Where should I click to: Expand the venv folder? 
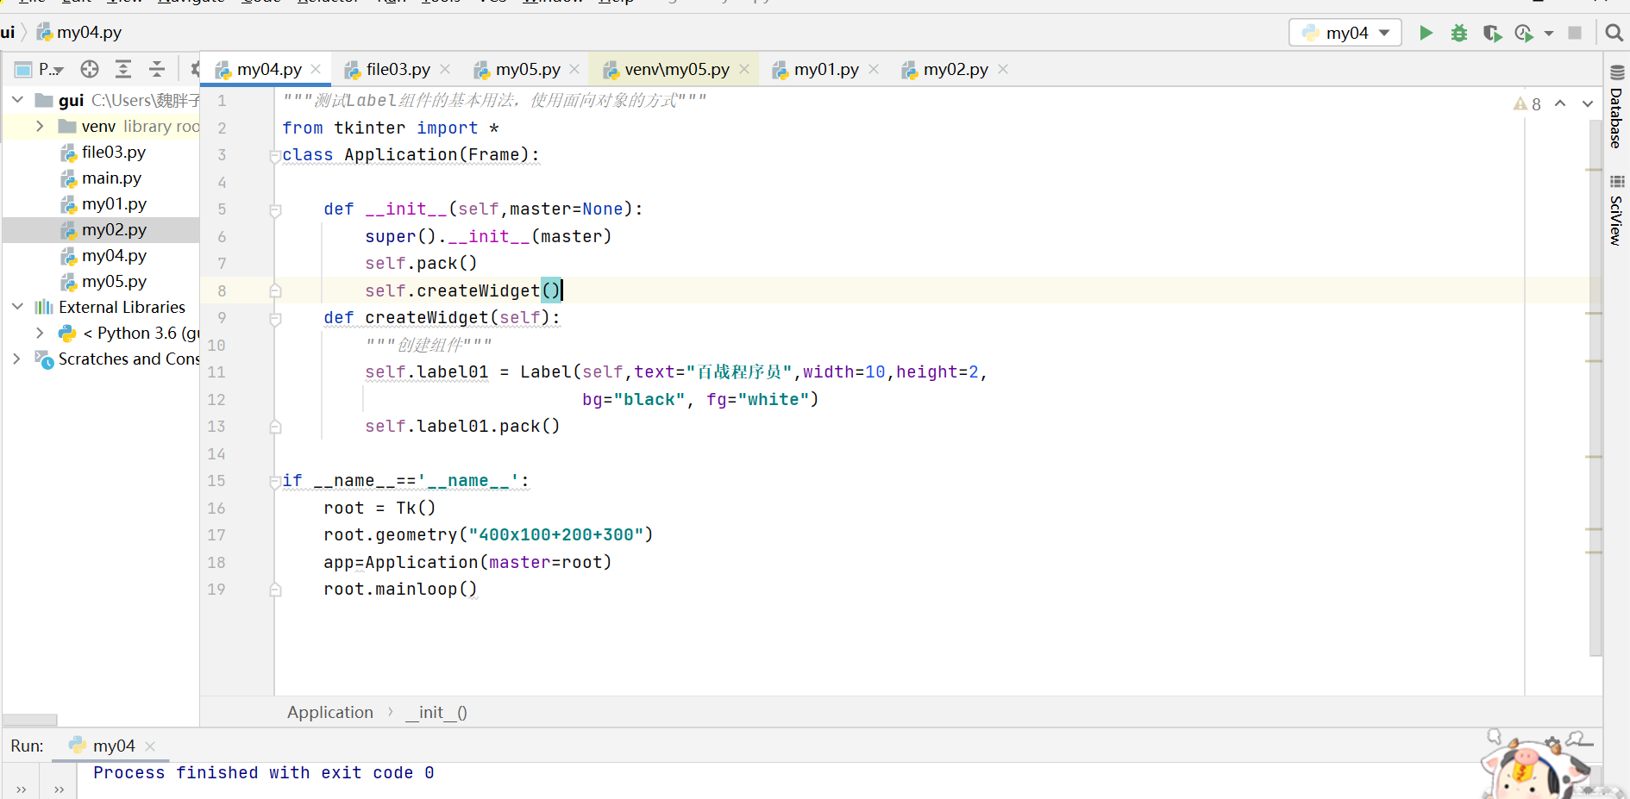pyautogui.click(x=40, y=126)
